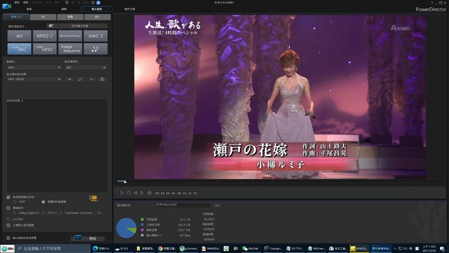The height and width of the screenshot is (253, 449).
Task: Click the save project icon in top toolbar
Action: pyautogui.click(x=67, y=2)
